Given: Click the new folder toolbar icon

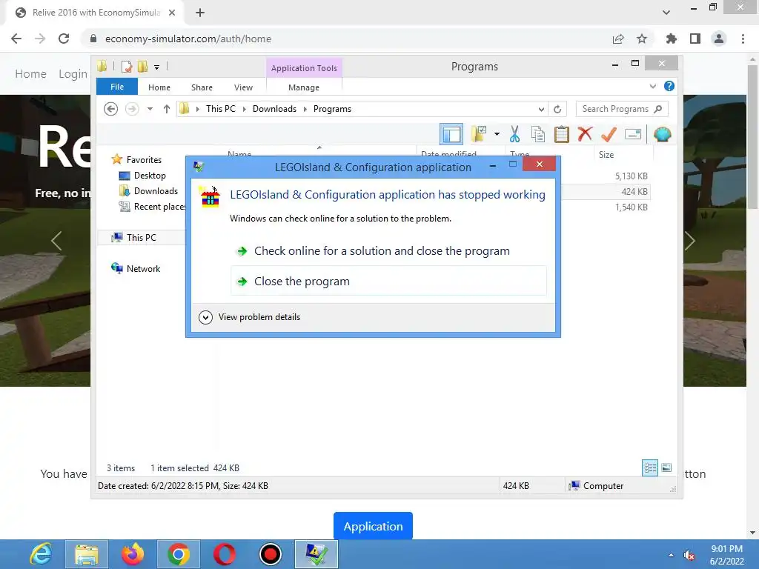Looking at the screenshot, I should coord(478,134).
